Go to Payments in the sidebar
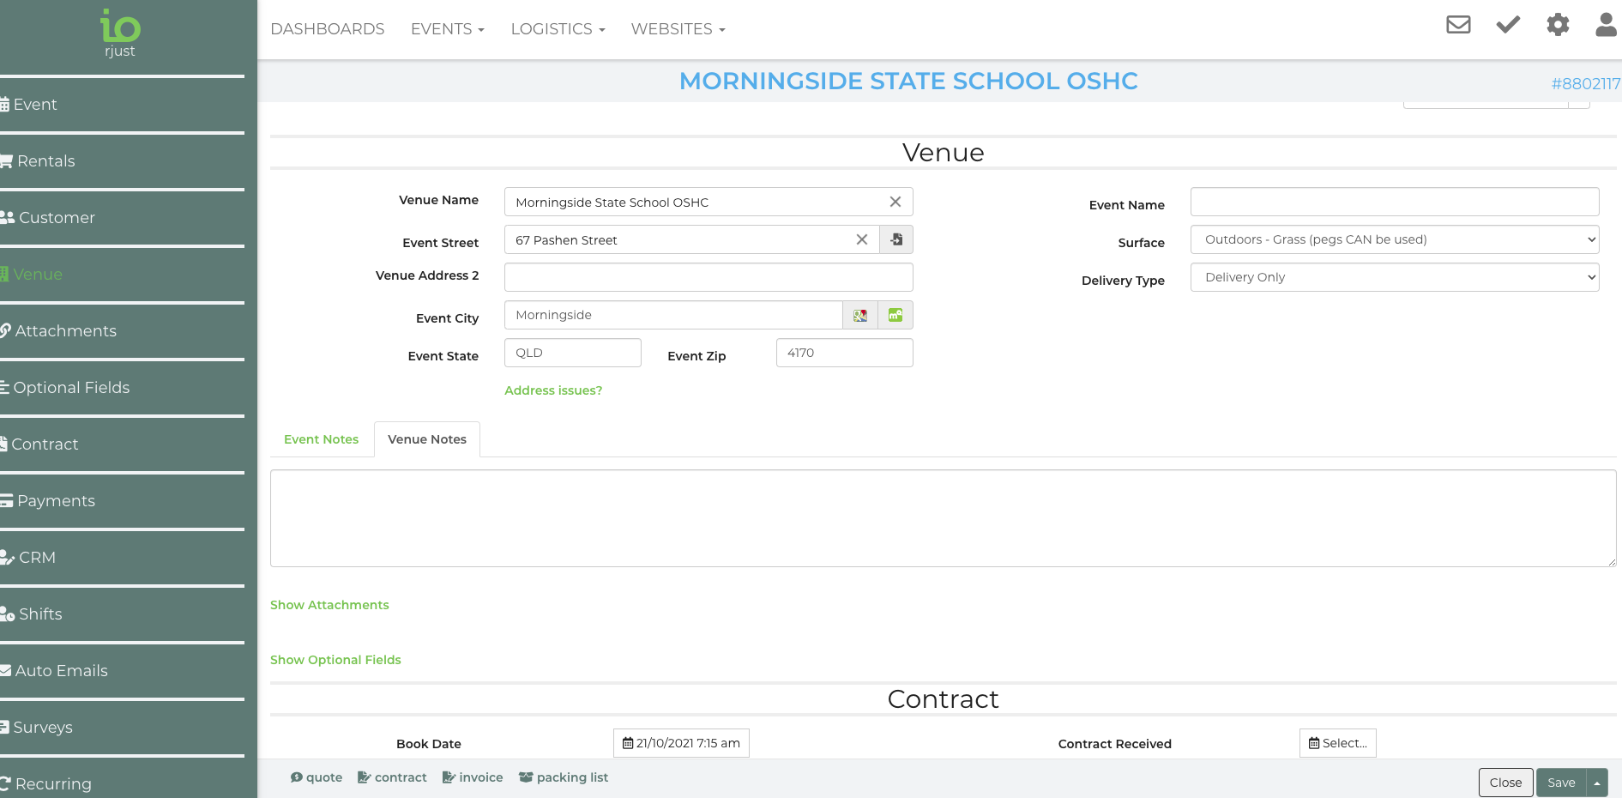The height and width of the screenshot is (798, 1622). click(56, 501)
